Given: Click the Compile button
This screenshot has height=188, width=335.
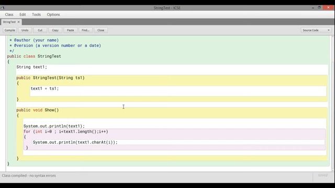Looking at the screenshot, I should [x=10, y=30].
